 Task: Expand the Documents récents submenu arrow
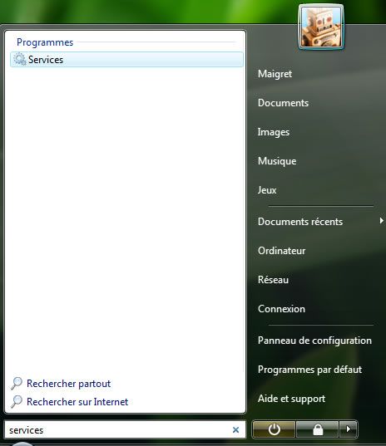[x=381, y=221]
